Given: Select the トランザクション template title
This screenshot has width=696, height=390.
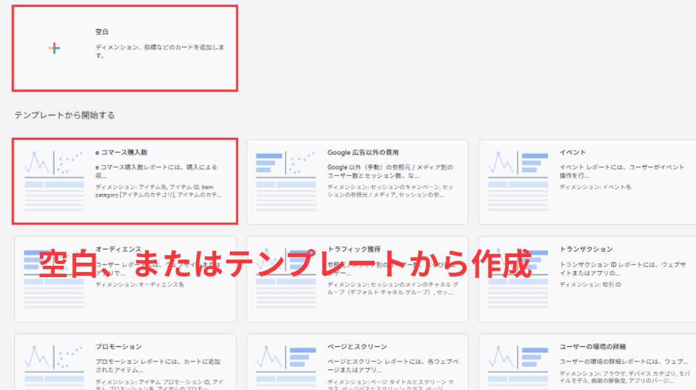Looking at the screenshot, I should pyautogui.click(x=586, y=249).
